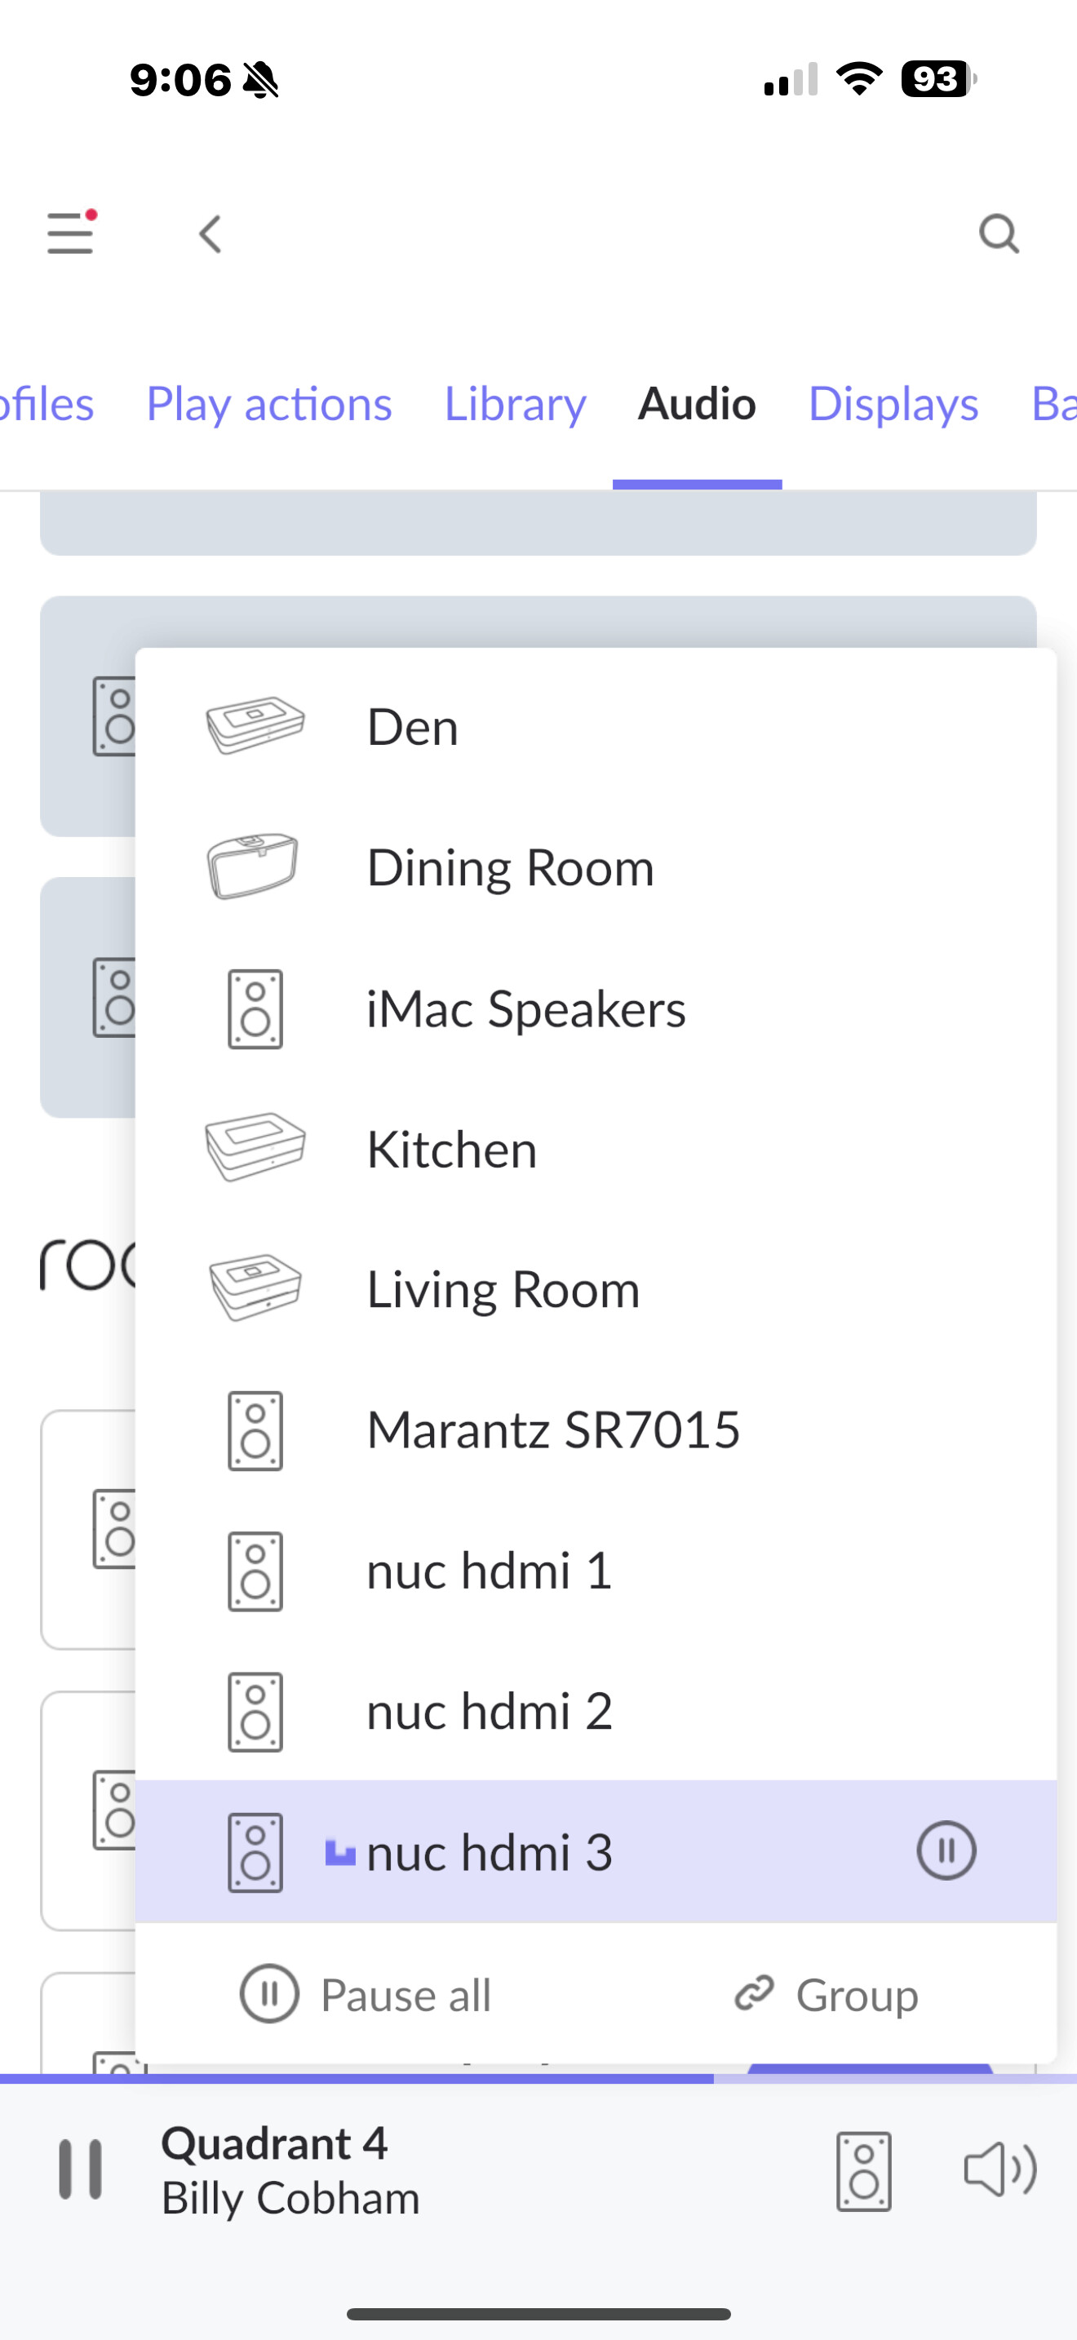Viewport: 1077px width, 2340px height.
Task: Select Marantz SR7015 zone
Action: [596, 1429]
